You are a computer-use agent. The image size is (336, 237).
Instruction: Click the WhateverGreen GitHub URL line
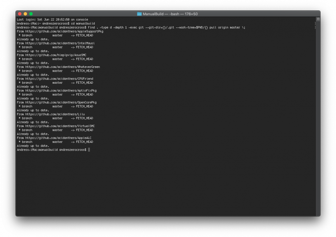click(58, 67)
